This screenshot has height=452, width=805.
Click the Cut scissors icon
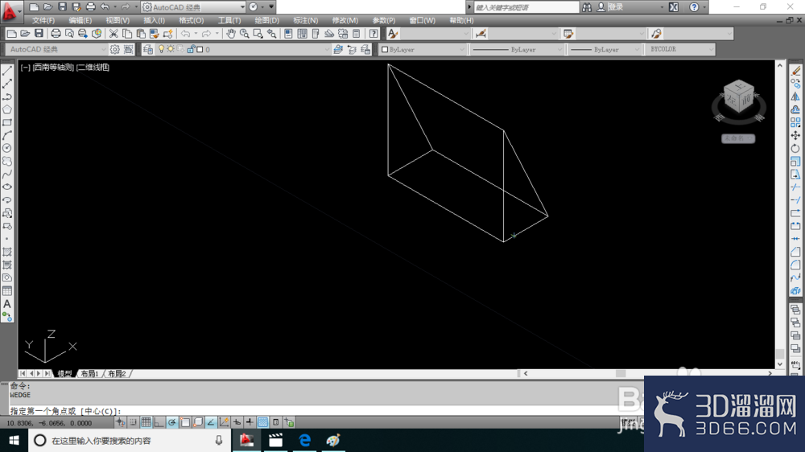pyautogui.click(x=114, y=34)
